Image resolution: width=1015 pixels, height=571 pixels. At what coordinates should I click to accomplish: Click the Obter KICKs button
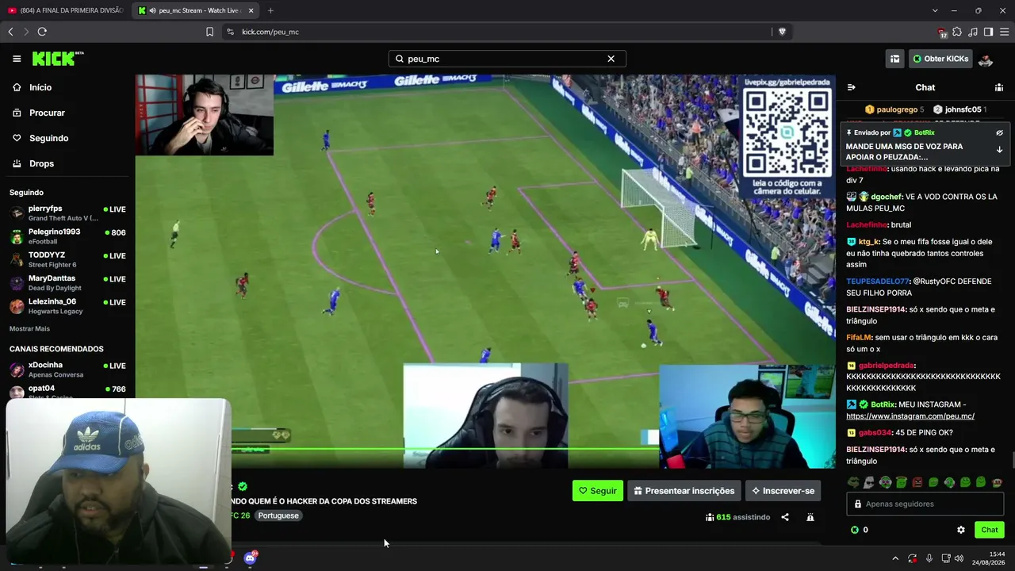tap(940, 59)
